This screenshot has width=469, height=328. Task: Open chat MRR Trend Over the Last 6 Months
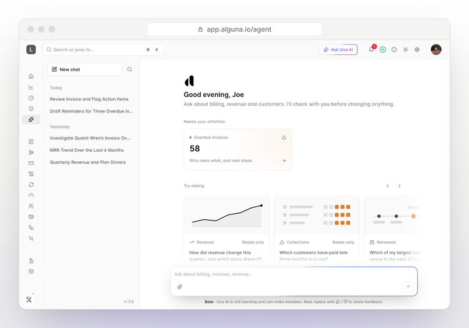click(x=87, y=151)
